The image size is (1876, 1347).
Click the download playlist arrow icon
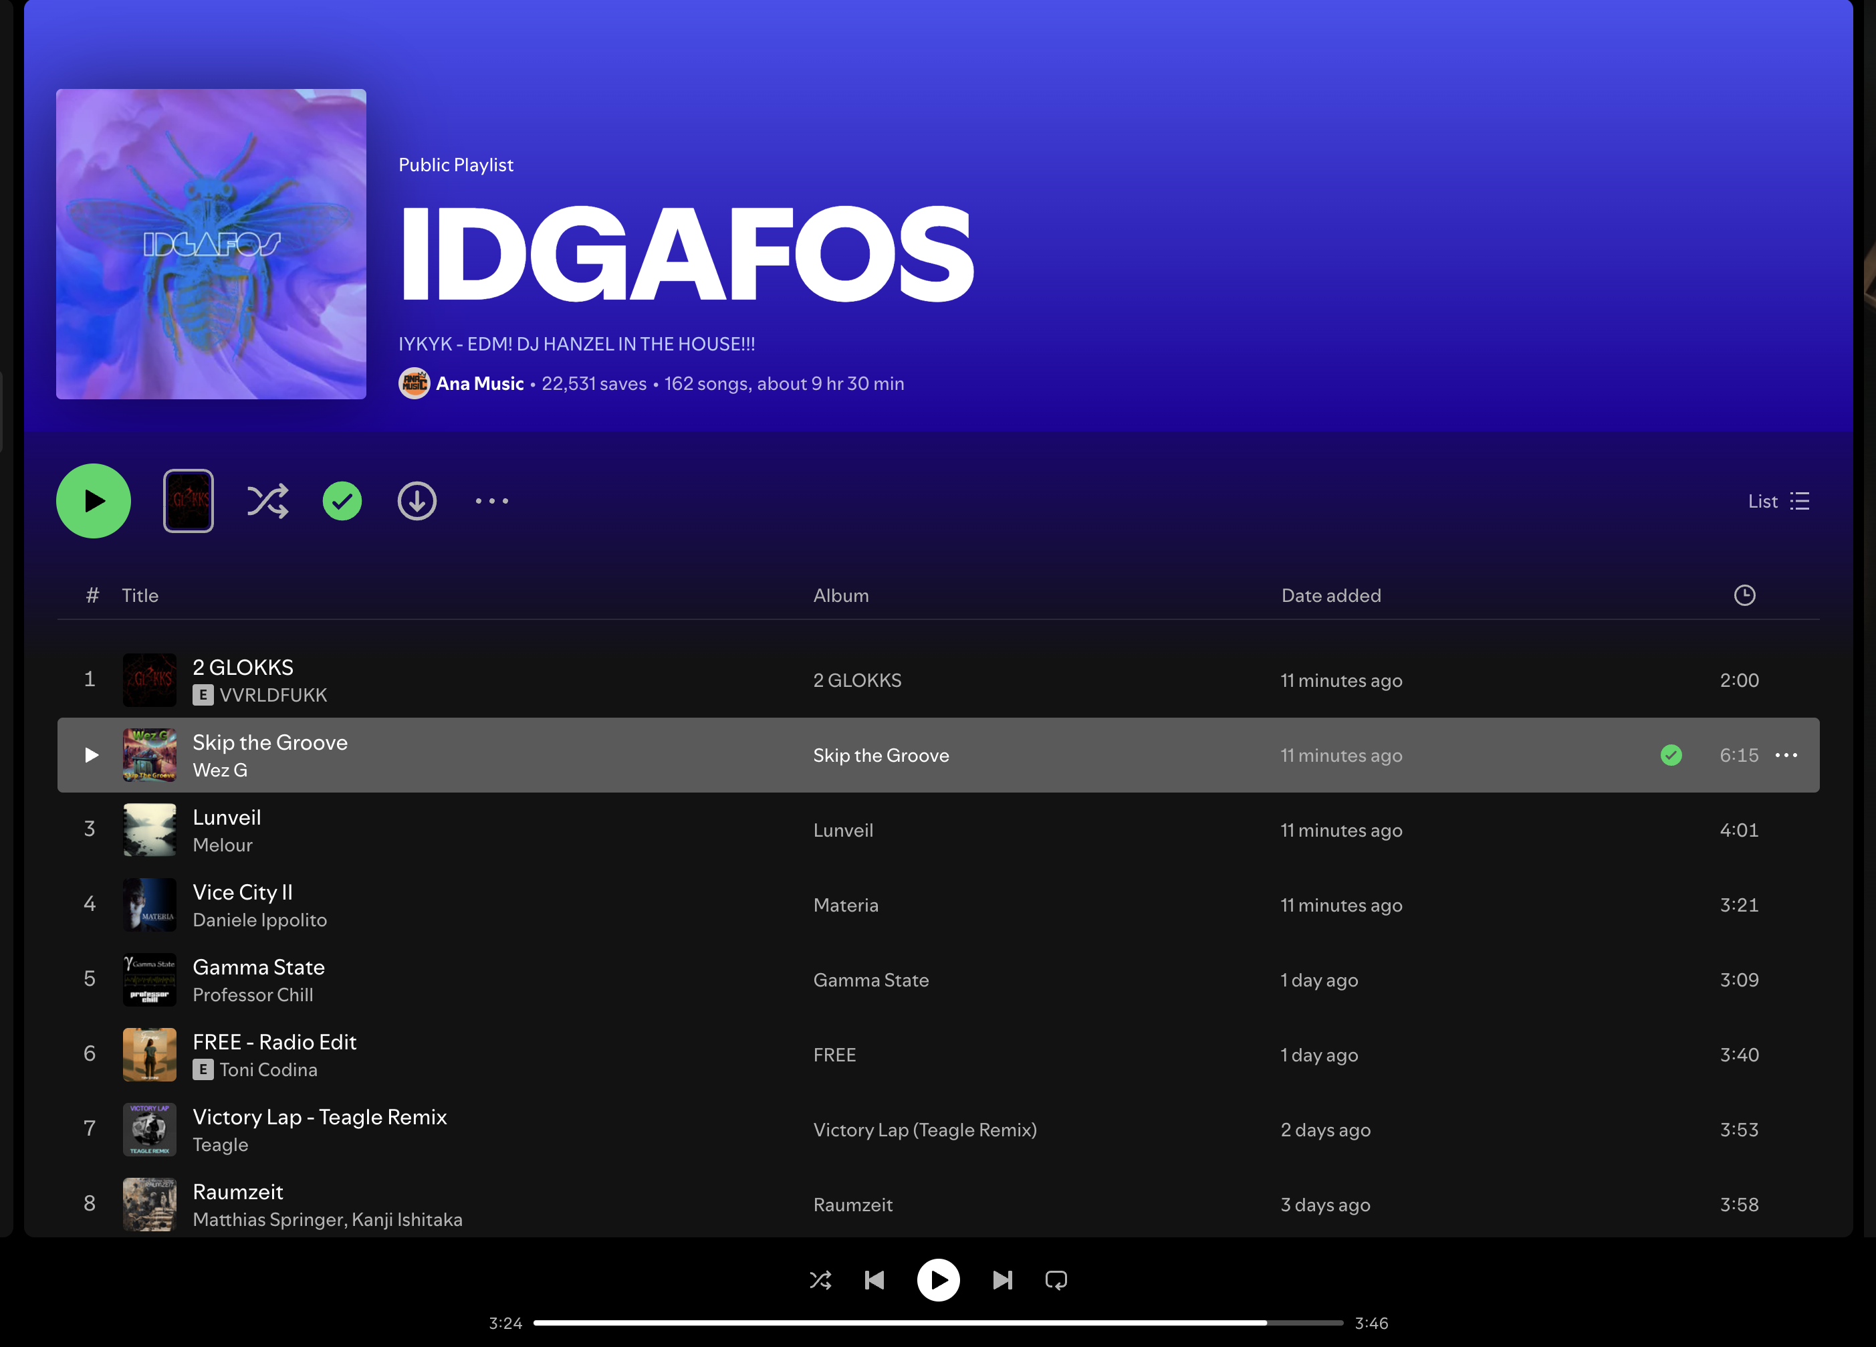pos(417,502)
